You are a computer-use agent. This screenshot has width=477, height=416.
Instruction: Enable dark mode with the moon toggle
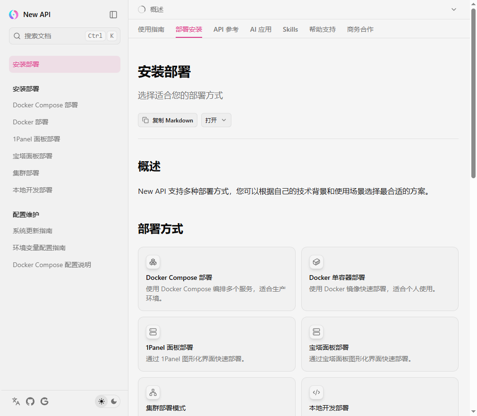[114, 401]
